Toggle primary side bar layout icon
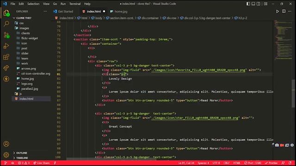 [248, 4]
